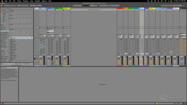The width and height of the screenshot is (187, 105).
Task: Select Samples in the browser sidebar
Action: pos(4,42)
